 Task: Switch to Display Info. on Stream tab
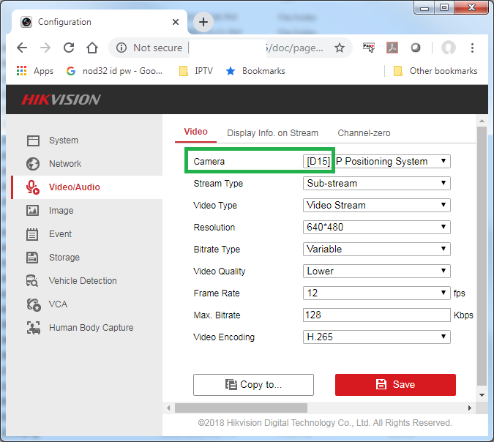[x=272, y=133]
